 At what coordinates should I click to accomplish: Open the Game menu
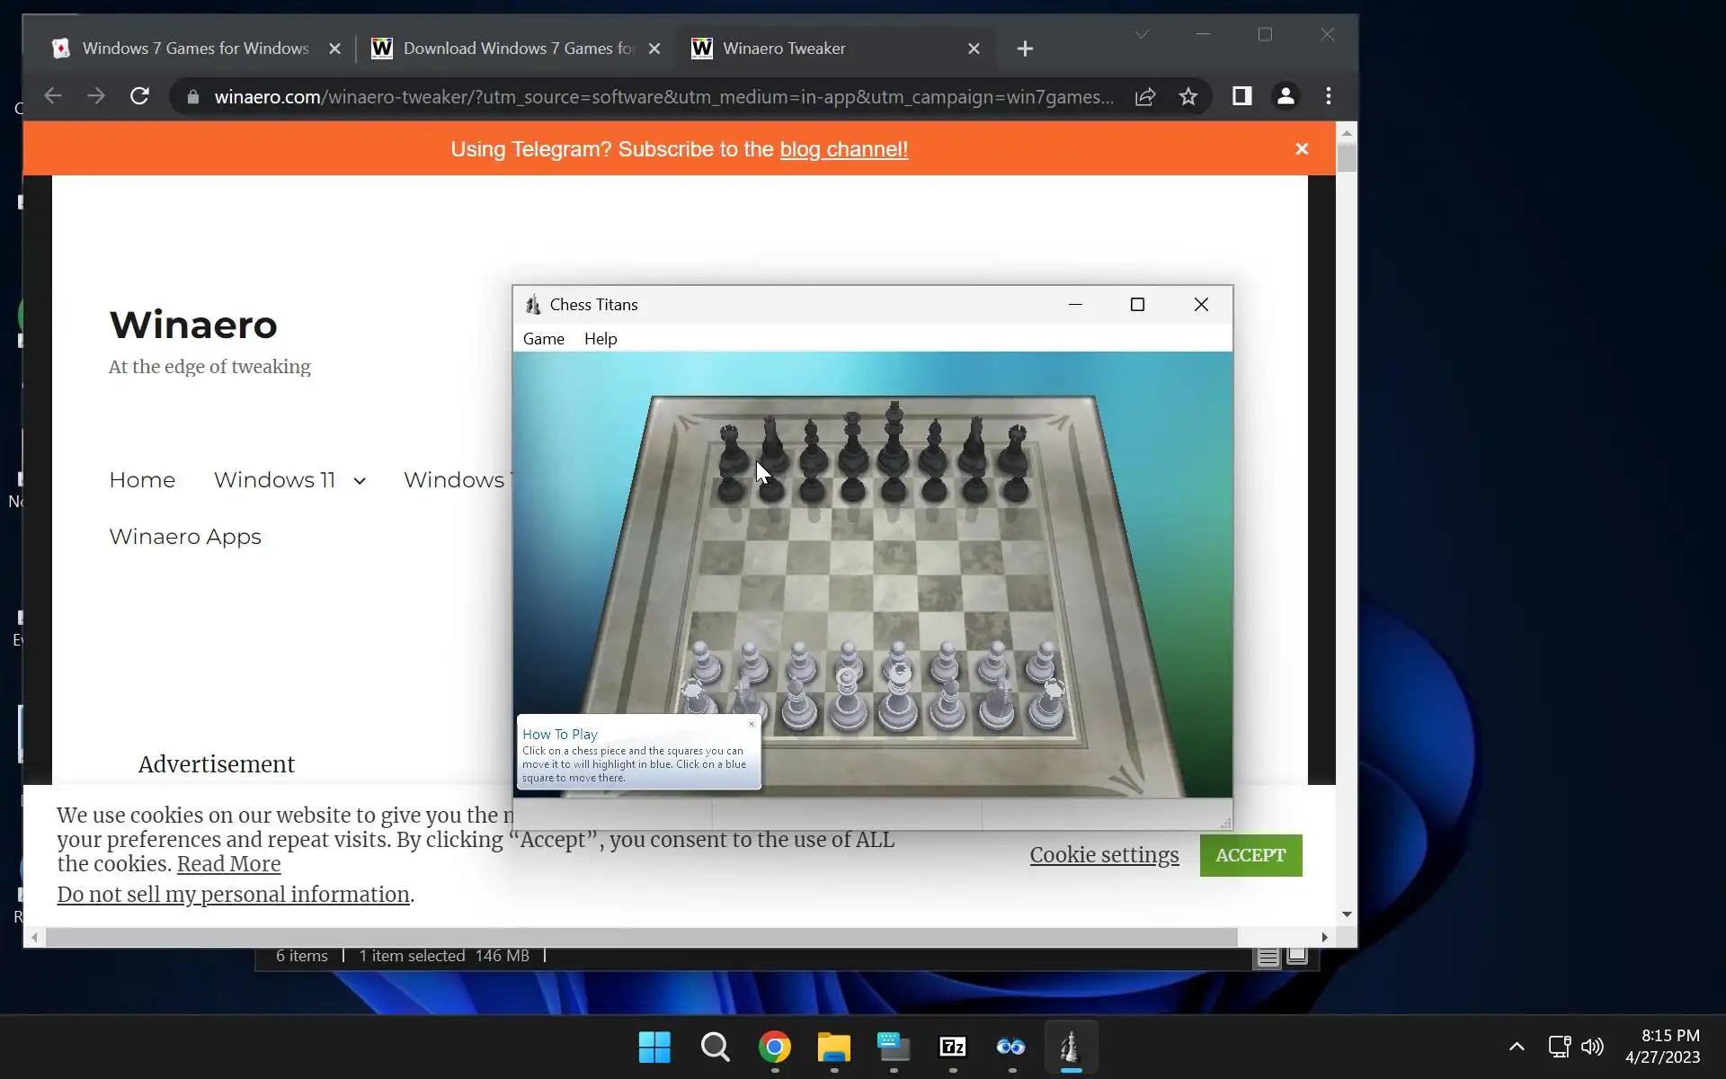click(543, 339)
